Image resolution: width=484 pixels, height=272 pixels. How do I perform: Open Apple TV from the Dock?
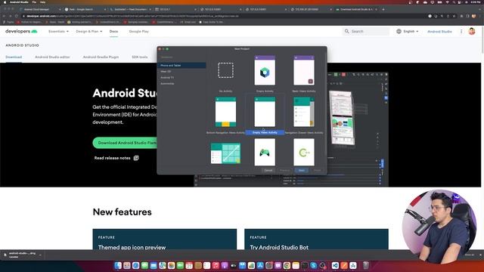[x=234, y=265]
